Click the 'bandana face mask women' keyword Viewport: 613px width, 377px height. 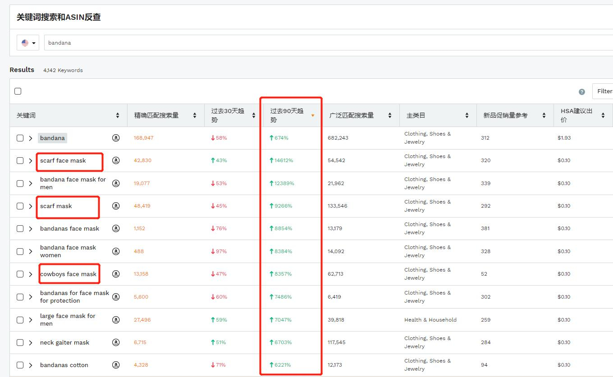pos(68,251)
